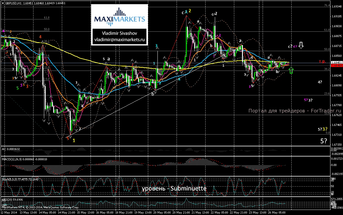Click the ForTrader.ru portal watermark text
This screenshot has height=215, width=343.
pos(295,111)
